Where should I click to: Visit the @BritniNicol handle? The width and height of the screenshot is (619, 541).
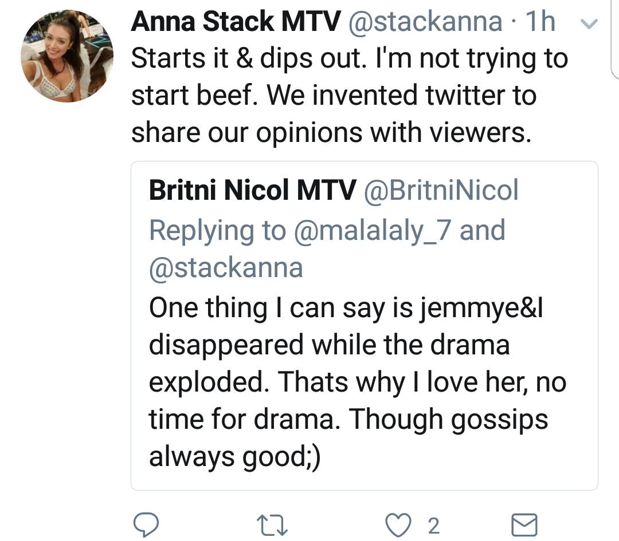(441, 191)
